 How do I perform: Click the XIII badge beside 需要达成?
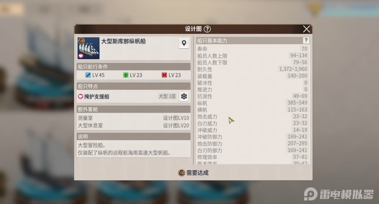[181, 173]
